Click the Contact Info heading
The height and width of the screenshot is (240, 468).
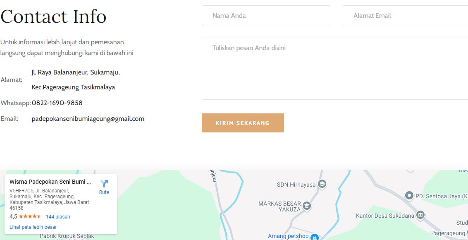53,17
